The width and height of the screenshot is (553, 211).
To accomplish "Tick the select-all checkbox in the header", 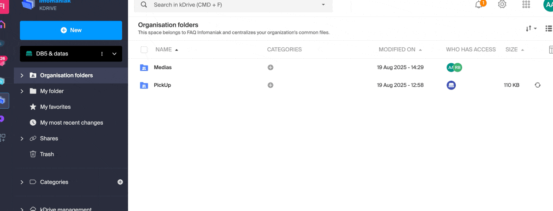I will [144, 50].
